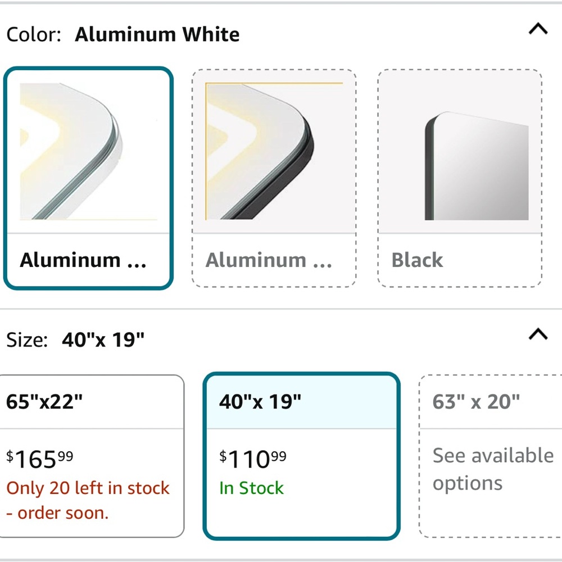Screen dimensions: 562x562
Task: Select the Aluminum White color swatch
Action: (x=88, y=178)
